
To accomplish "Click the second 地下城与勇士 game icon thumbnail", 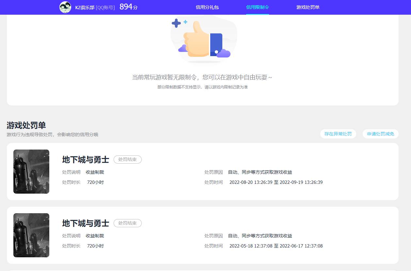I will click(x=31, y=235).
